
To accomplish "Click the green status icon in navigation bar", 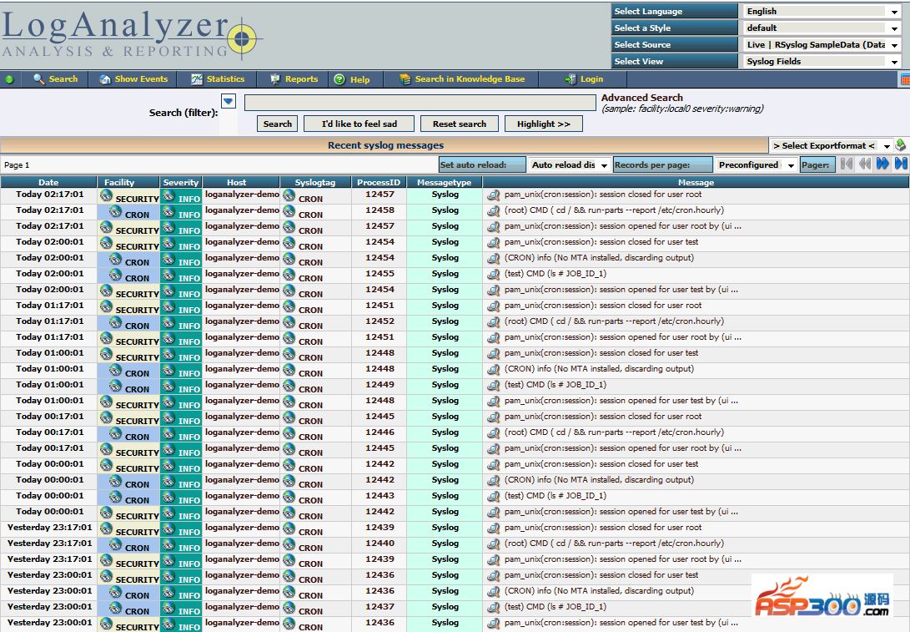I will [10, 79].
